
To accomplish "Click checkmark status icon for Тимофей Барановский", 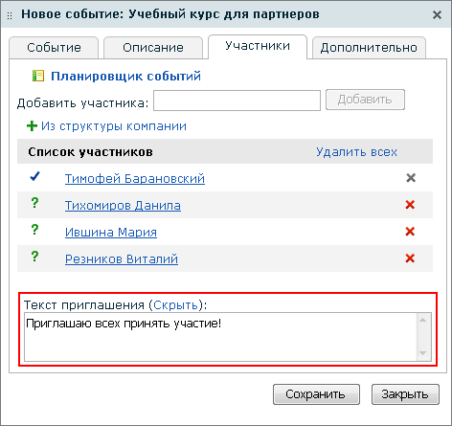I will [34, 176].
